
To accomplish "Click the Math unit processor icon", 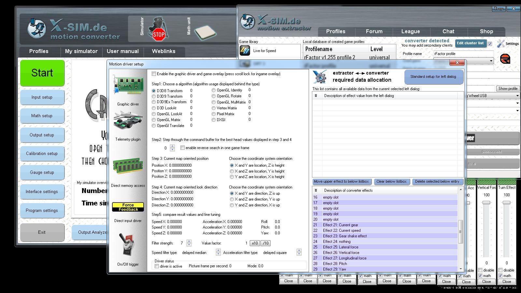I will [205, 32].
